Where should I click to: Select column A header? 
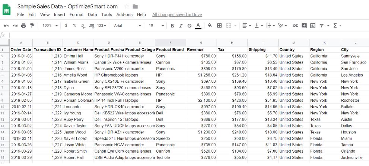click(21, 43)
